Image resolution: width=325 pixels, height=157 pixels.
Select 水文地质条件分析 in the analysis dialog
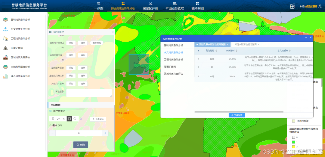174,52
